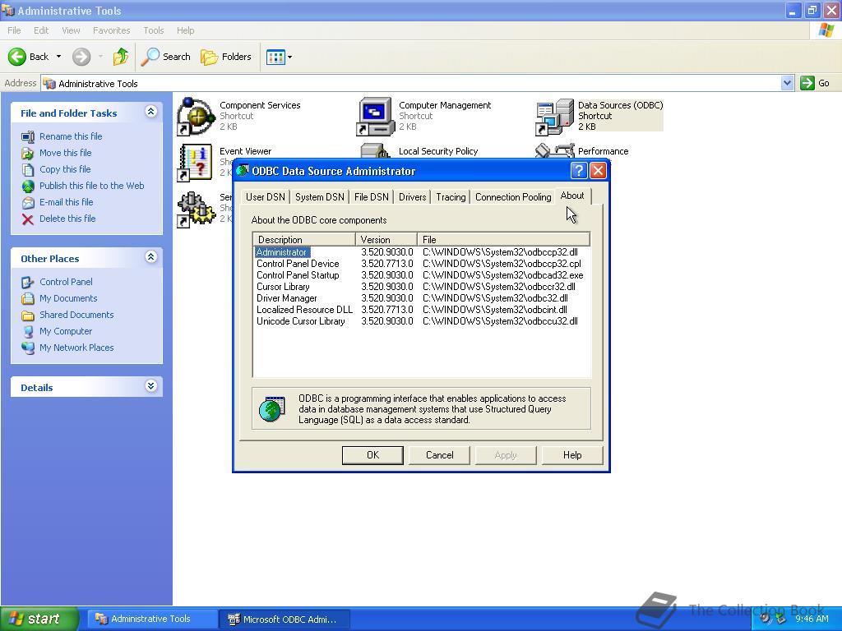The width and height of the screenshot is (842, 631).
Task: Select the Control Panel Device row
Action: pos(422,264)
